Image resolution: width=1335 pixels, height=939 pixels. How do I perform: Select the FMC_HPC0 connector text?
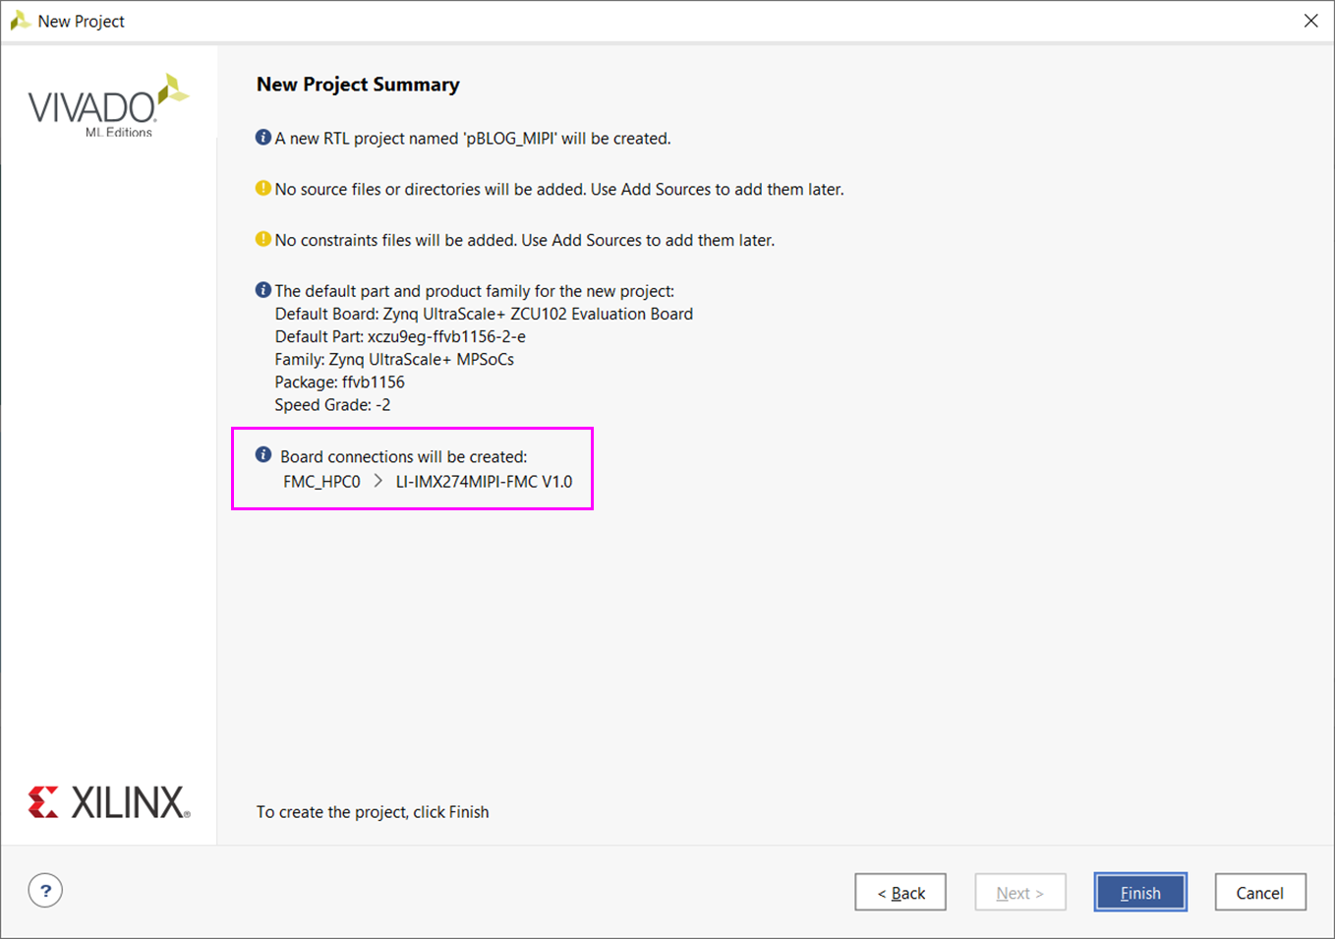321,482
